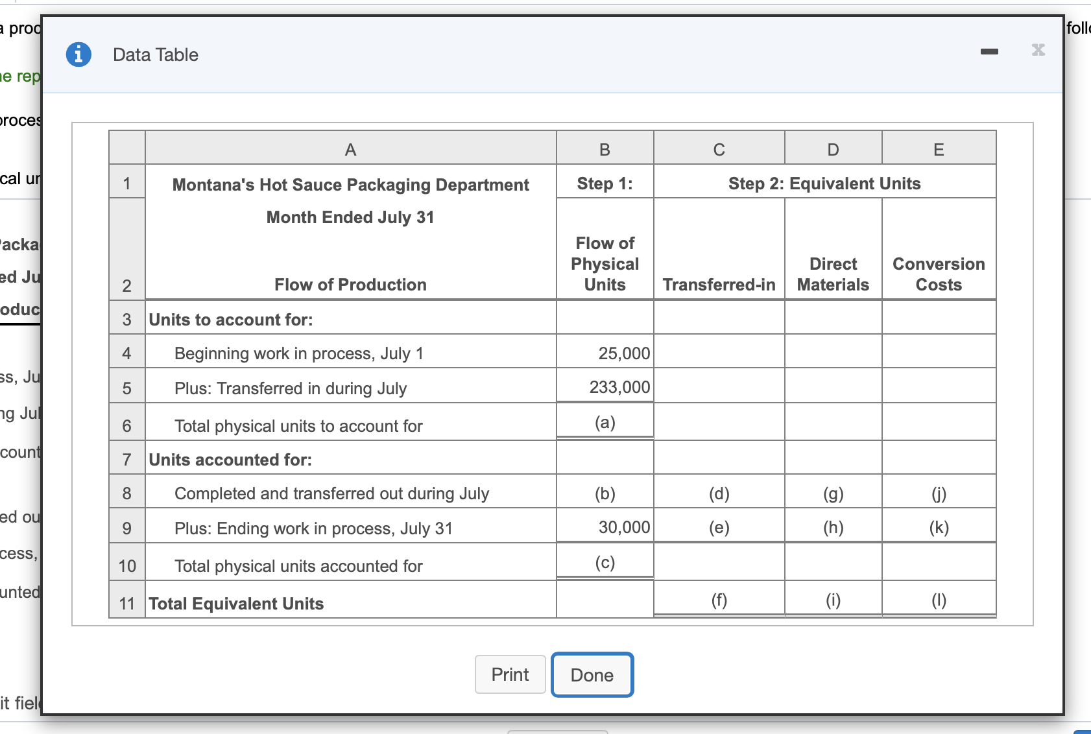Click the Flow of Production header cell
The width and height of the screenshot is (1091, 734).
[x=350, y=284]
